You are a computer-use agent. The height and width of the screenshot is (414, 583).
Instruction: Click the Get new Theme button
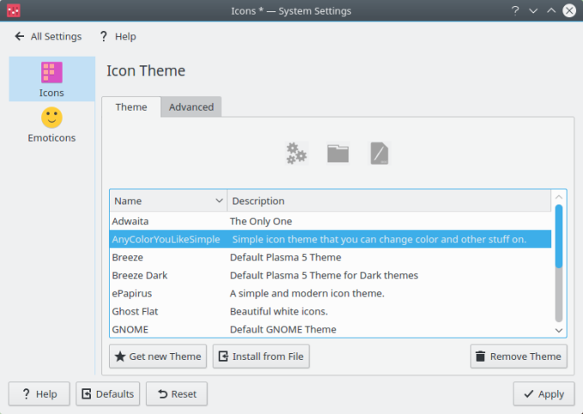158,357
